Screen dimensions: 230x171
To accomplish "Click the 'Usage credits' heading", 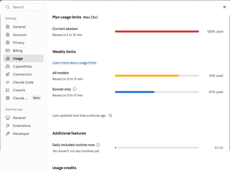I will coord(64,168).
